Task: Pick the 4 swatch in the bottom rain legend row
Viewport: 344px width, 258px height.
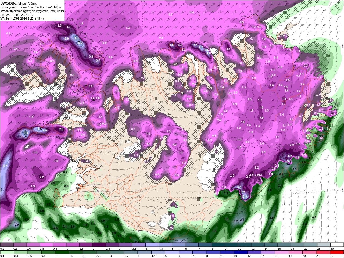Action: [144, 252]
